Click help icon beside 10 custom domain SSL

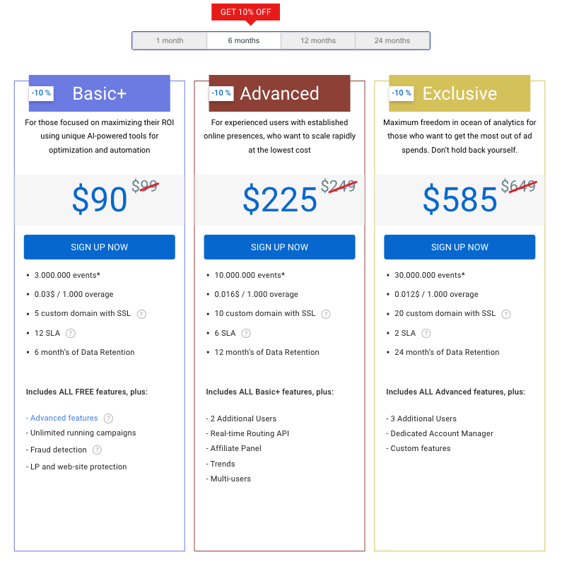pos(326,314)
